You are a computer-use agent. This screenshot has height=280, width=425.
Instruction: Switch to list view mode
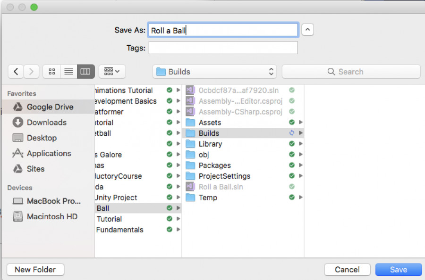coord(68,72)
